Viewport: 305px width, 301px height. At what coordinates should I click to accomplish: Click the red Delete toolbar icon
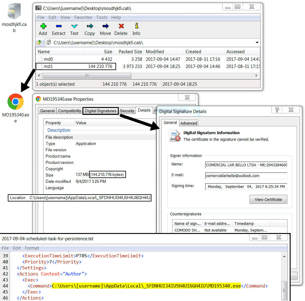[x=121, y=29]
